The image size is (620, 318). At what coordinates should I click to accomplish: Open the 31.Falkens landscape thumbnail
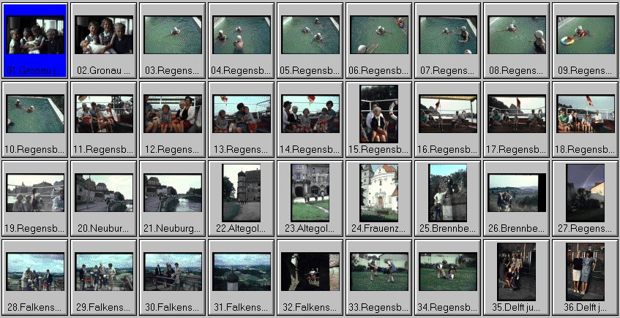(x=242, y=272)
